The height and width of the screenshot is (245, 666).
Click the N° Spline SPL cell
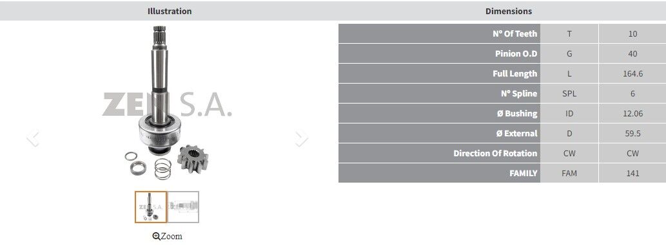click(569, 93)
